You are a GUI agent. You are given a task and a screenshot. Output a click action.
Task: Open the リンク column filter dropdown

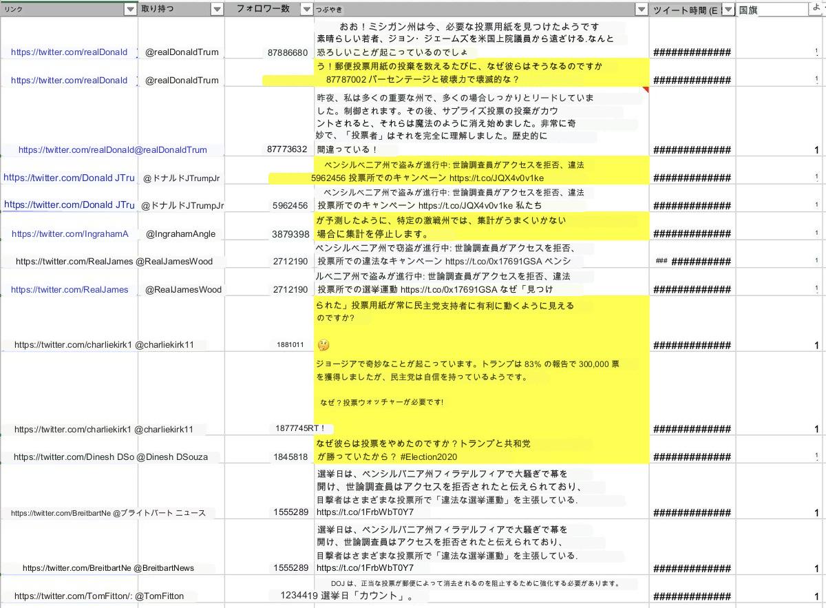pos(130,9)
